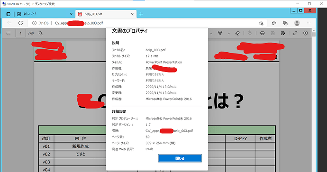Select the file name value help_003.pdf
The height and width of the screenshot is (172, 327).
[155, 50]
